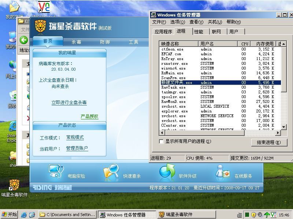293x219 pixels.
Task: Select taskmgr.exe process row
Action: [x=220, y=92]
